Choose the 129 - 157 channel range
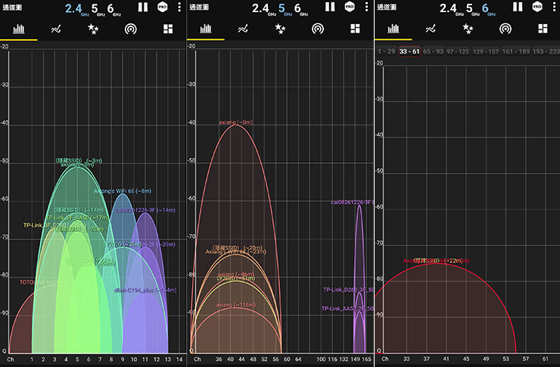Viewport: 560px width, 367px height. point(487,51)
